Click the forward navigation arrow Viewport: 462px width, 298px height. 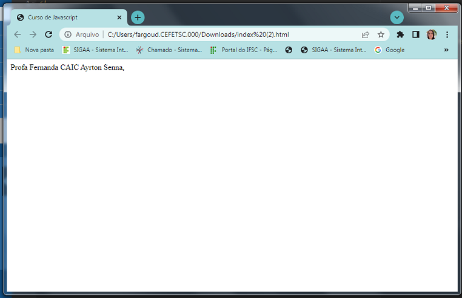point(33,35)
